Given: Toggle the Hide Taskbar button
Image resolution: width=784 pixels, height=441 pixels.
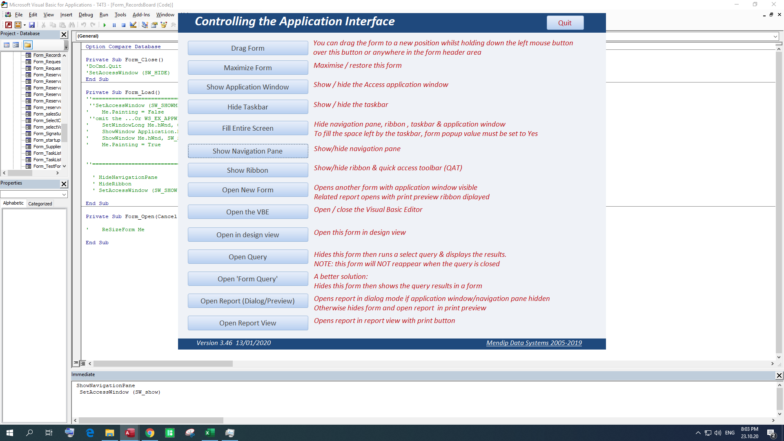Looking at the screenshot, I should point(247,107).
